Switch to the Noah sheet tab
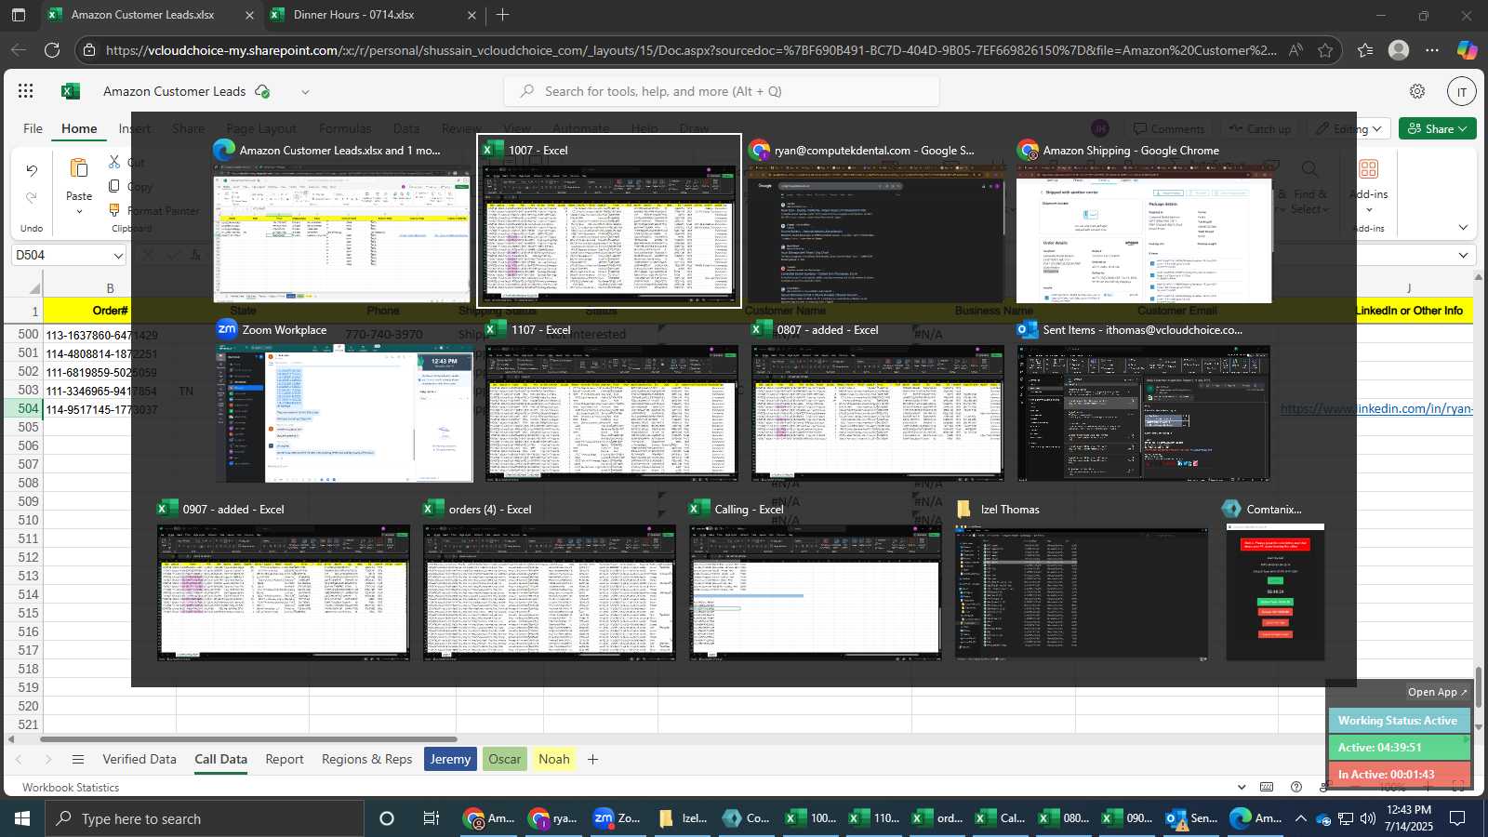This screenshot has width=1488, height=837. [554, 759]
